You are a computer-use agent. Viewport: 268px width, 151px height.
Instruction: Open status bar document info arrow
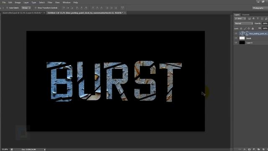tap(45, 149)
